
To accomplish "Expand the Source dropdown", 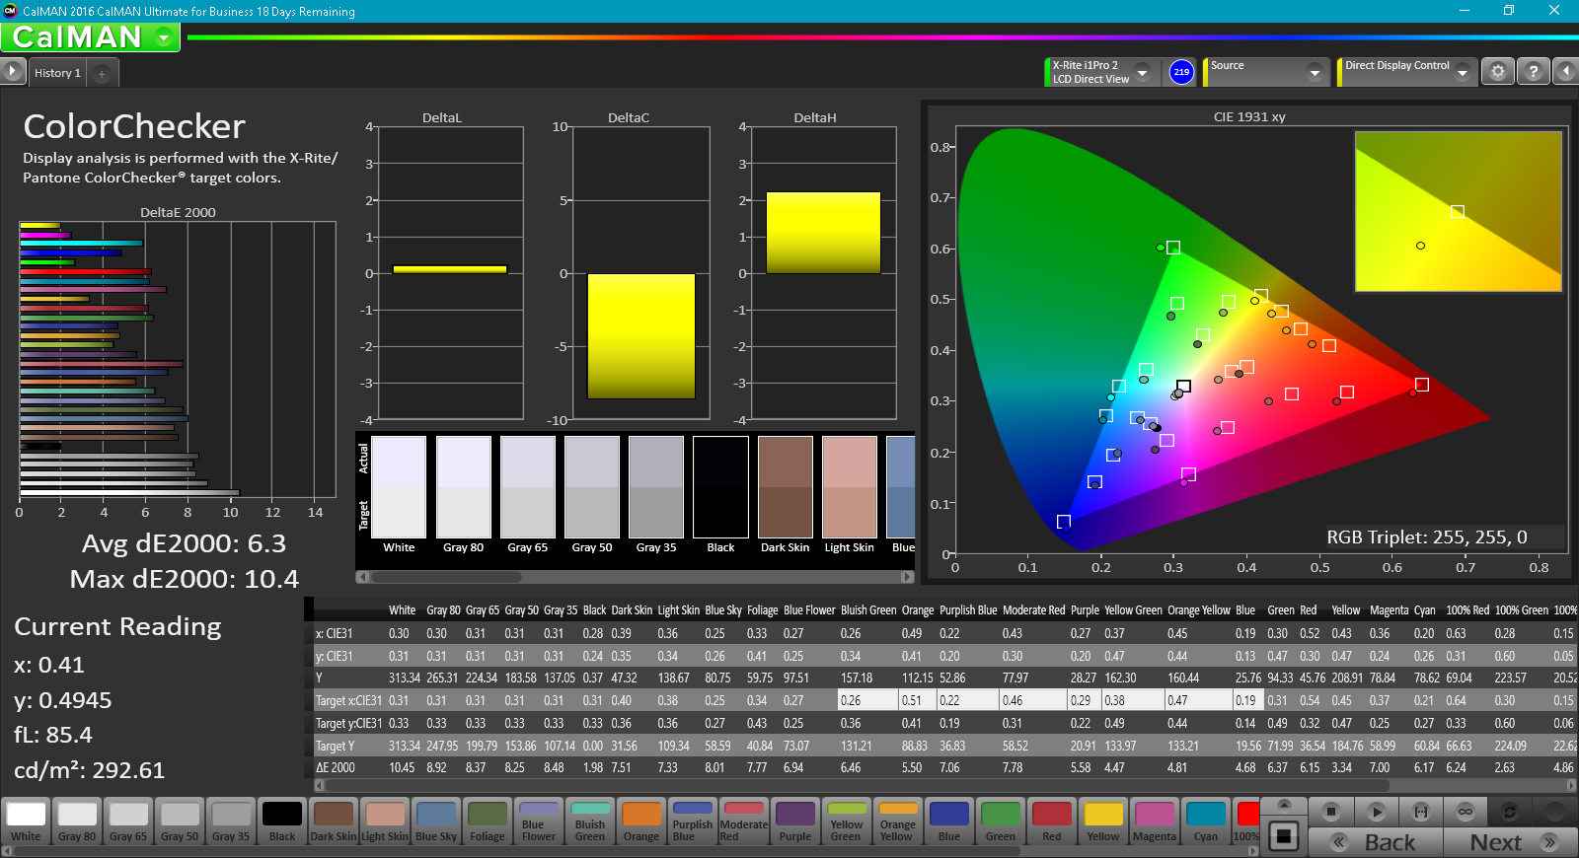I will coord(1314,72).
